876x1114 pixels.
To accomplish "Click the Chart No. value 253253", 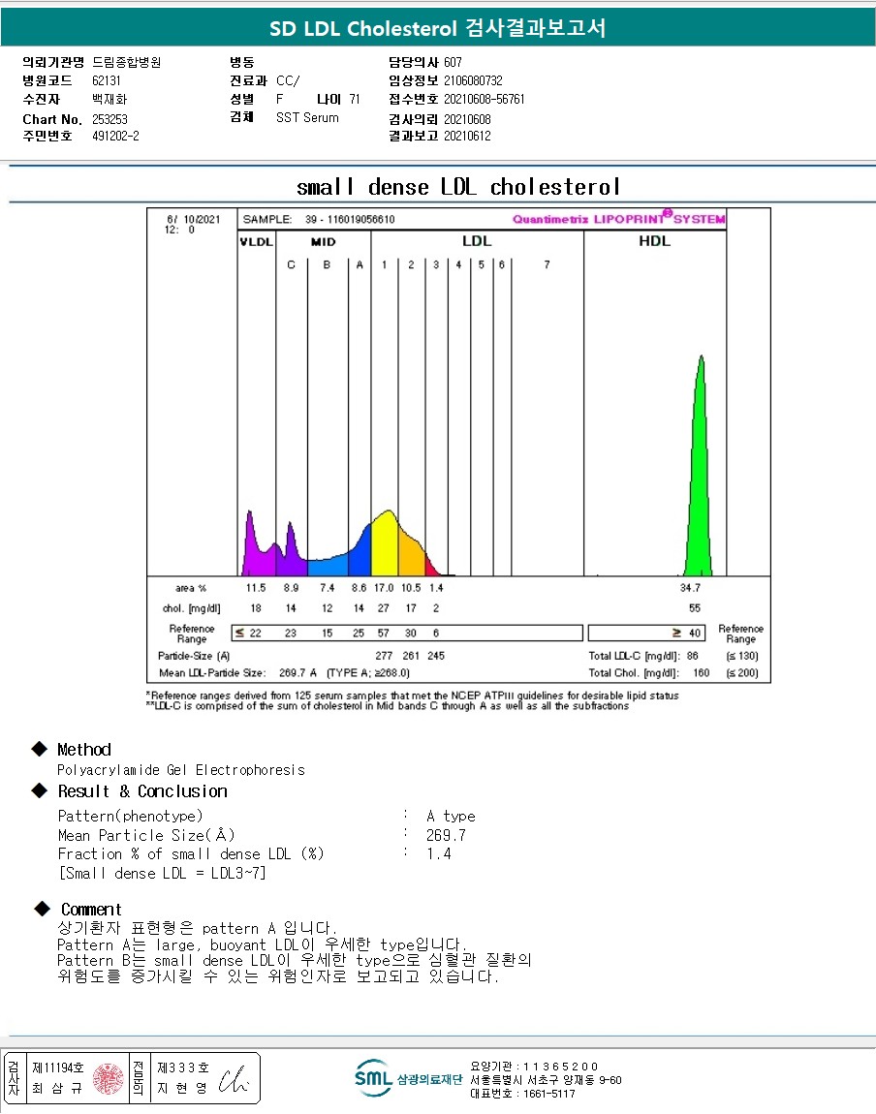I will 109,119.
